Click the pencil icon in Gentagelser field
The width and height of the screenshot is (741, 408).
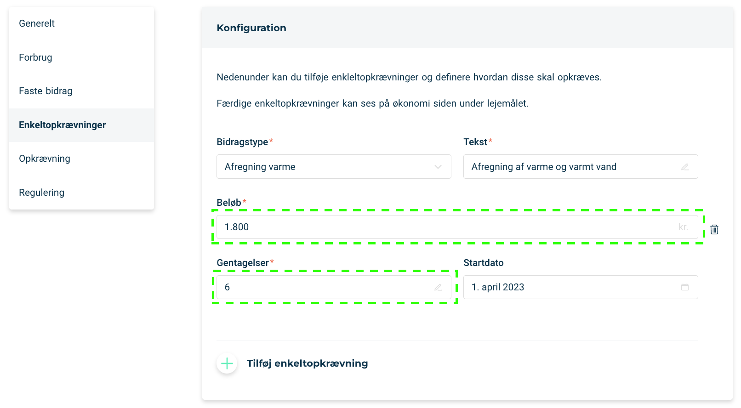(x=438, y=287)
